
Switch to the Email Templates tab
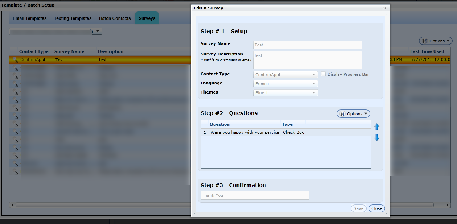pos(30,18)
